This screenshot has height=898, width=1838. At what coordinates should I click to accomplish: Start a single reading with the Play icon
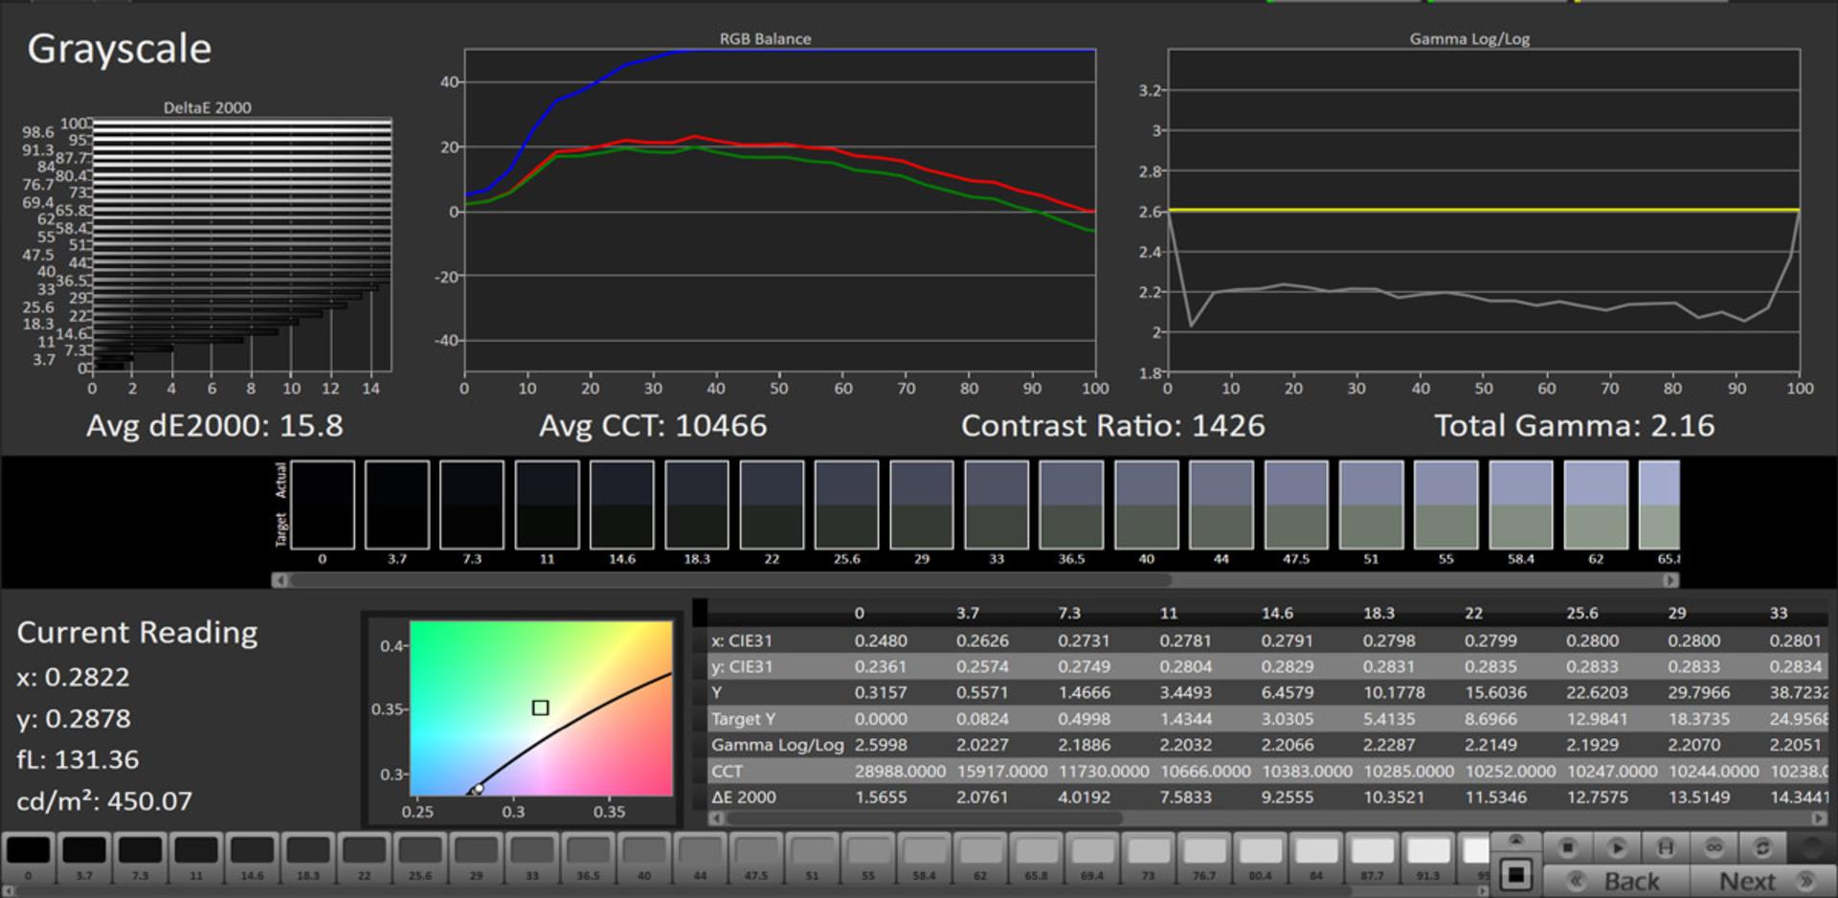pos(1617,848)
